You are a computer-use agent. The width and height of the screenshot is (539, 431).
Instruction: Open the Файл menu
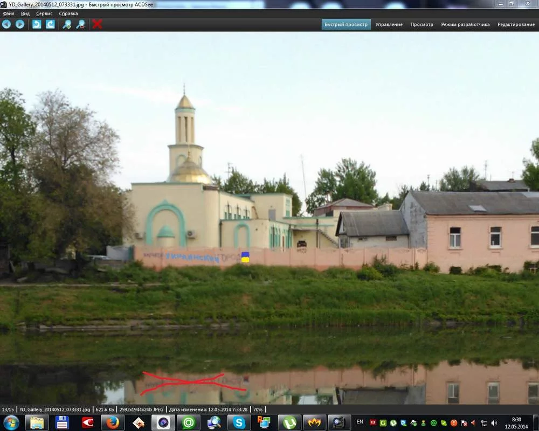click(8, 13)
